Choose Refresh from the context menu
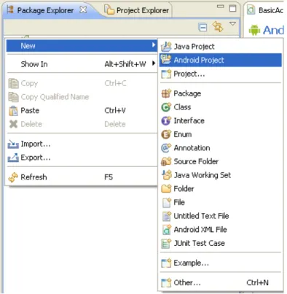 (82, 177)
